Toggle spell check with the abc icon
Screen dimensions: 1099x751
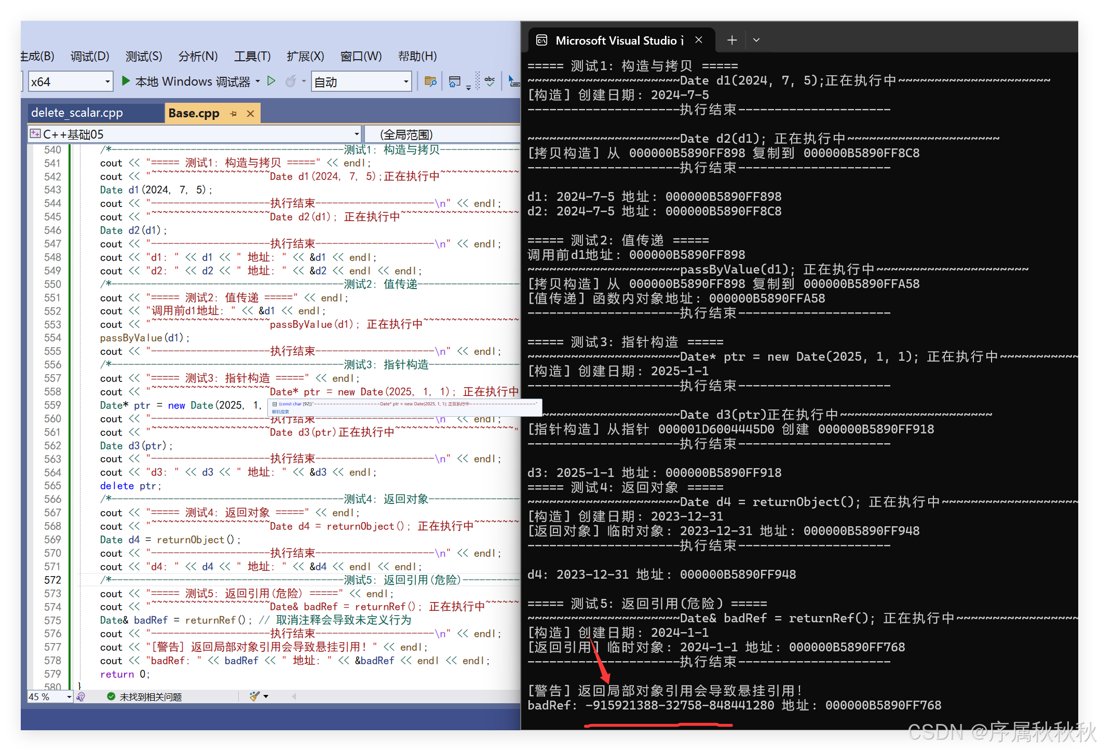click(490, 81)
